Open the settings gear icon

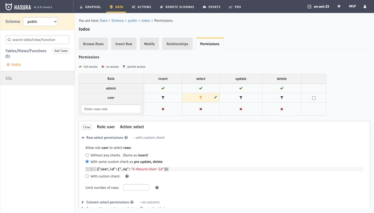tap(339, 7)
